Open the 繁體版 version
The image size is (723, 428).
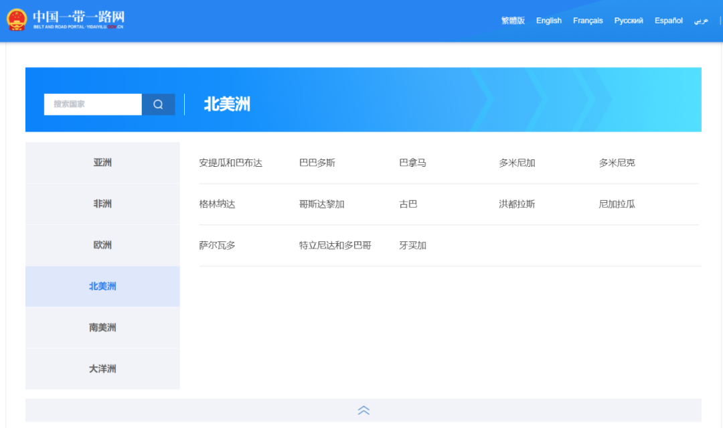(512, 20)
